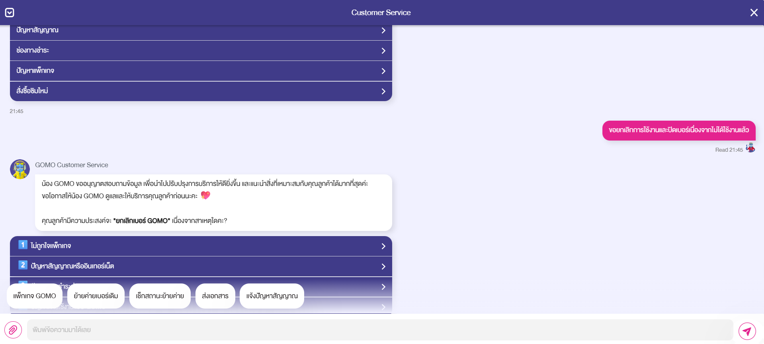764x344 pixels.
Task: Click the pink sent message bubble
Action: (x=679, y=130)
